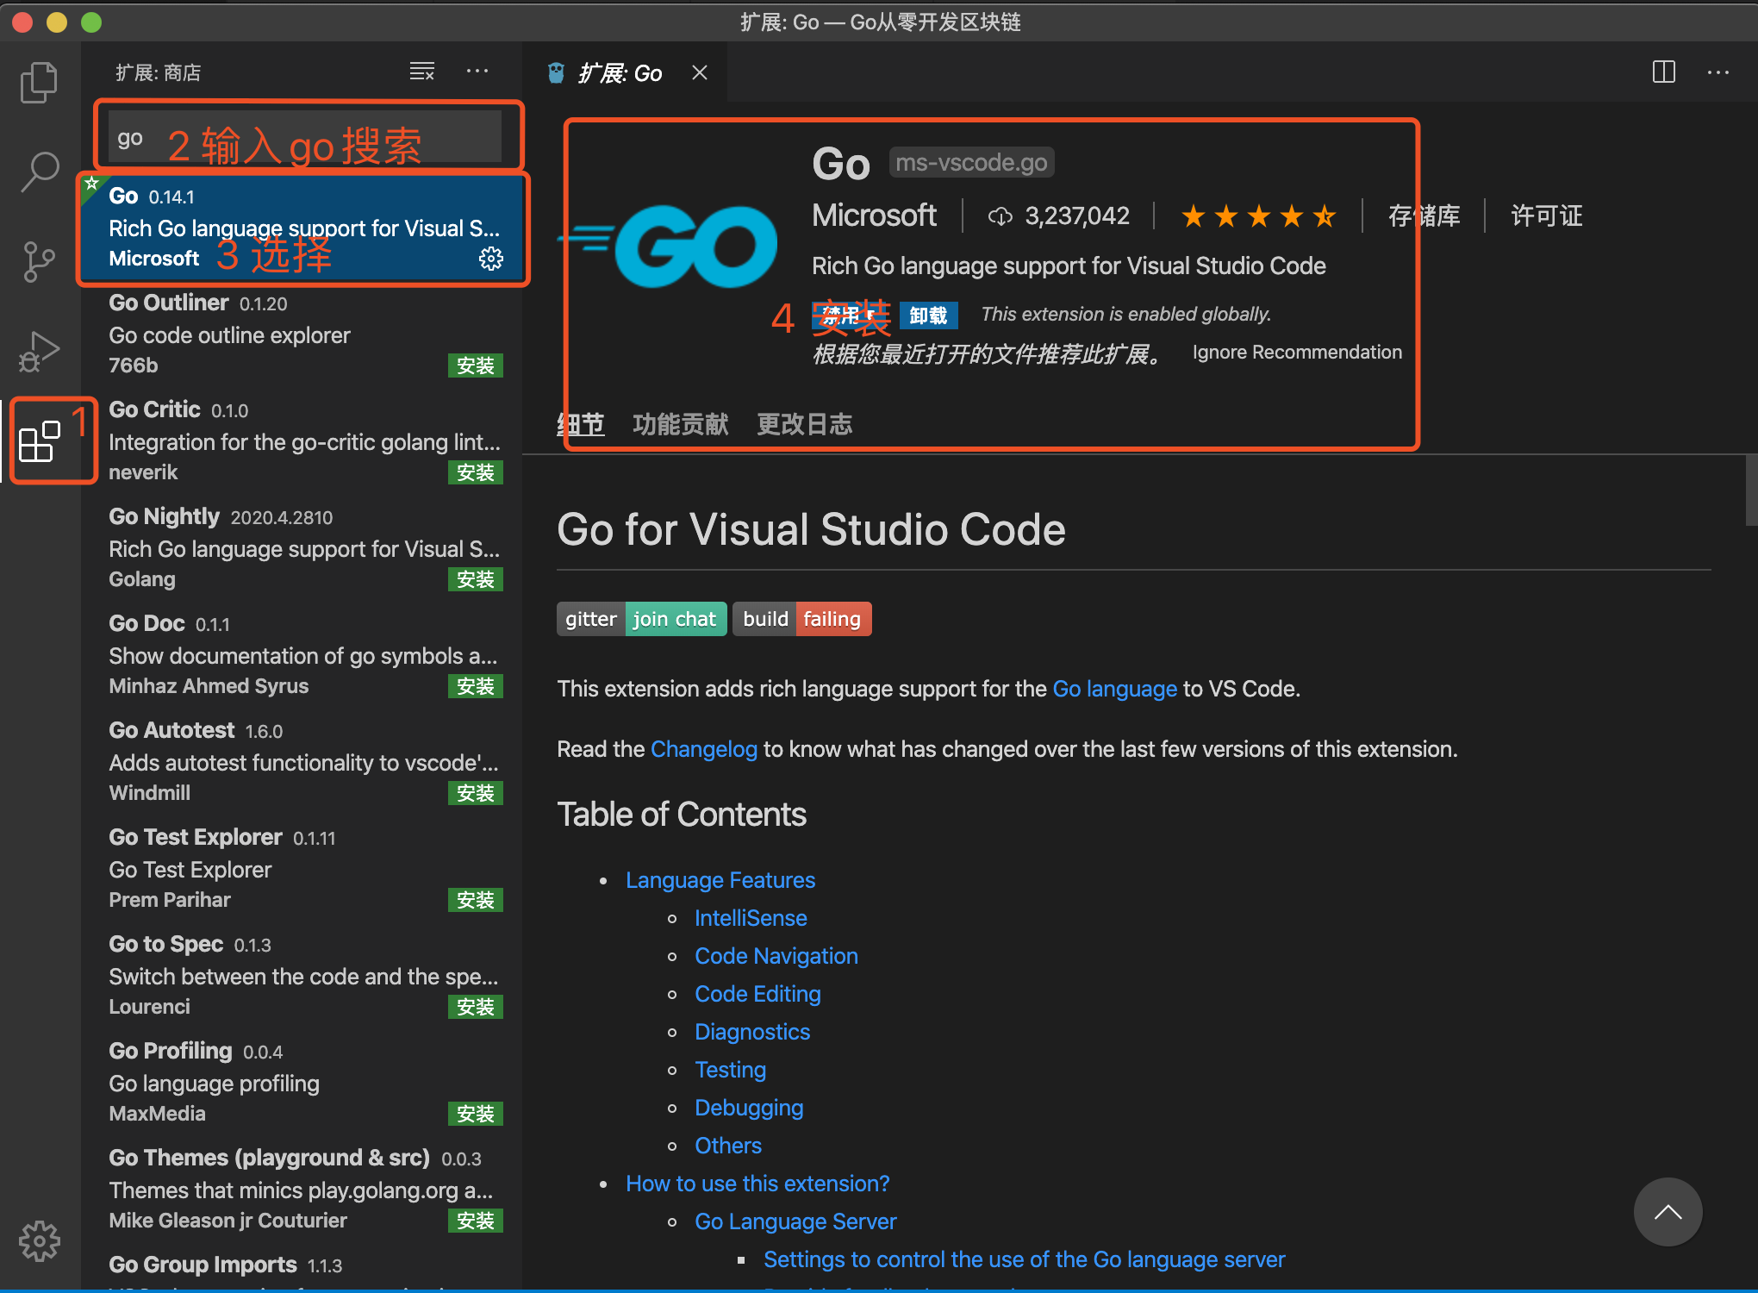Open the 禁用 disable dropdown button
The width and height of the screenshot is (1758, 1293).
pyautogui.click(x=851, y=315)
